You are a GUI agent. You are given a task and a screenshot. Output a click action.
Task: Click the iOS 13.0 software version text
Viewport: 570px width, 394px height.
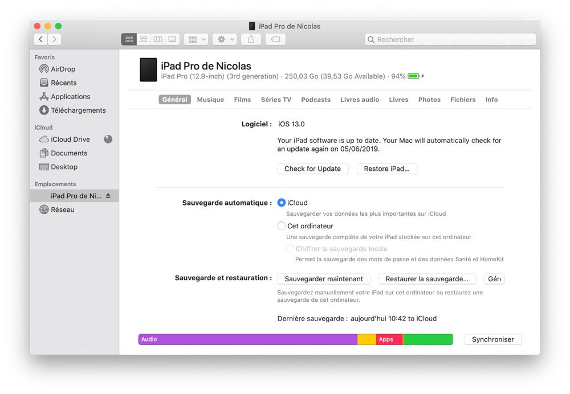pos(291,124)
